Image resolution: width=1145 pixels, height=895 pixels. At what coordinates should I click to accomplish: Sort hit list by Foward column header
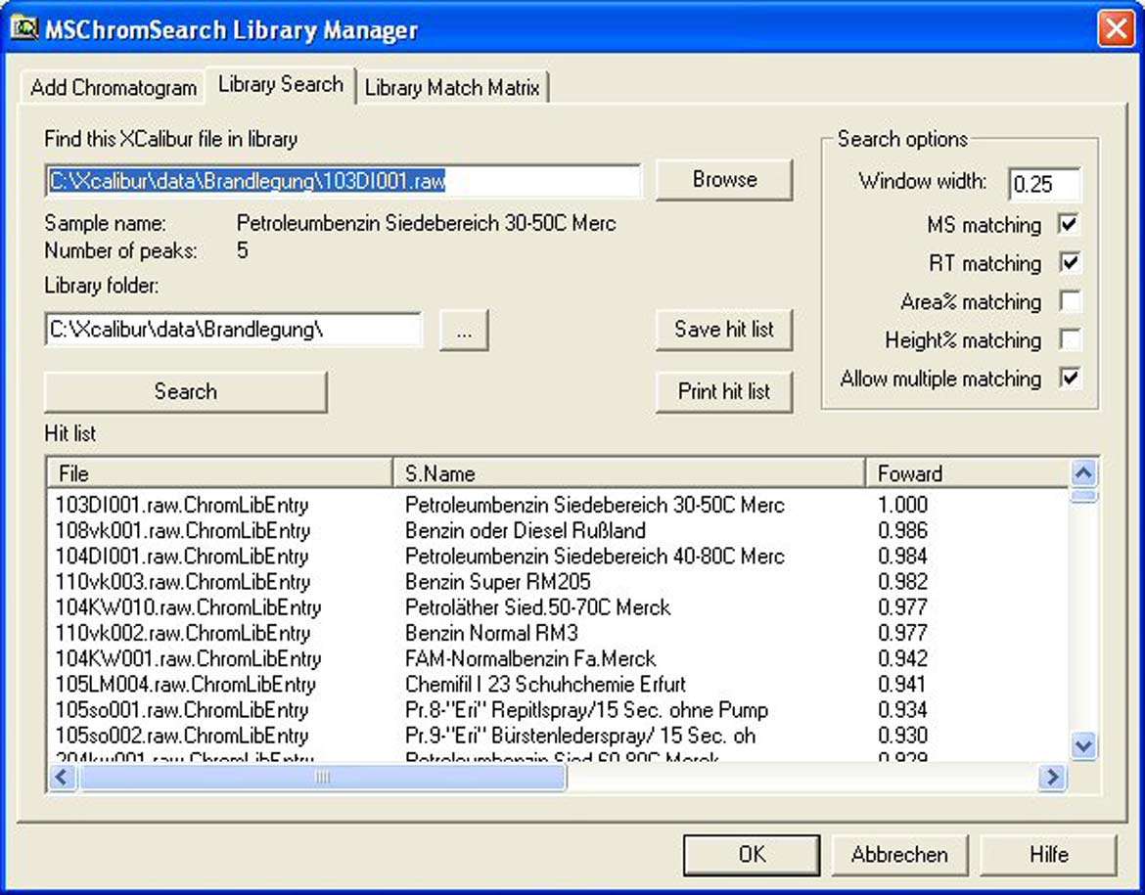[968, 473]
